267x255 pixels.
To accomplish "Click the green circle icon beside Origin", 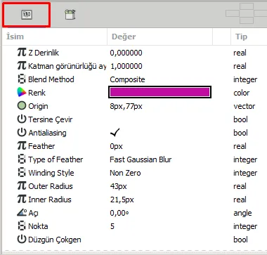I will (x=22, y=106).
